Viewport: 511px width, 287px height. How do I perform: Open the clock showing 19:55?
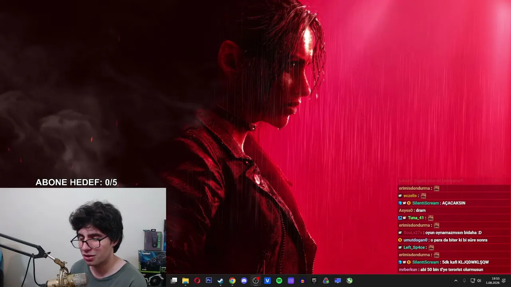492,281
